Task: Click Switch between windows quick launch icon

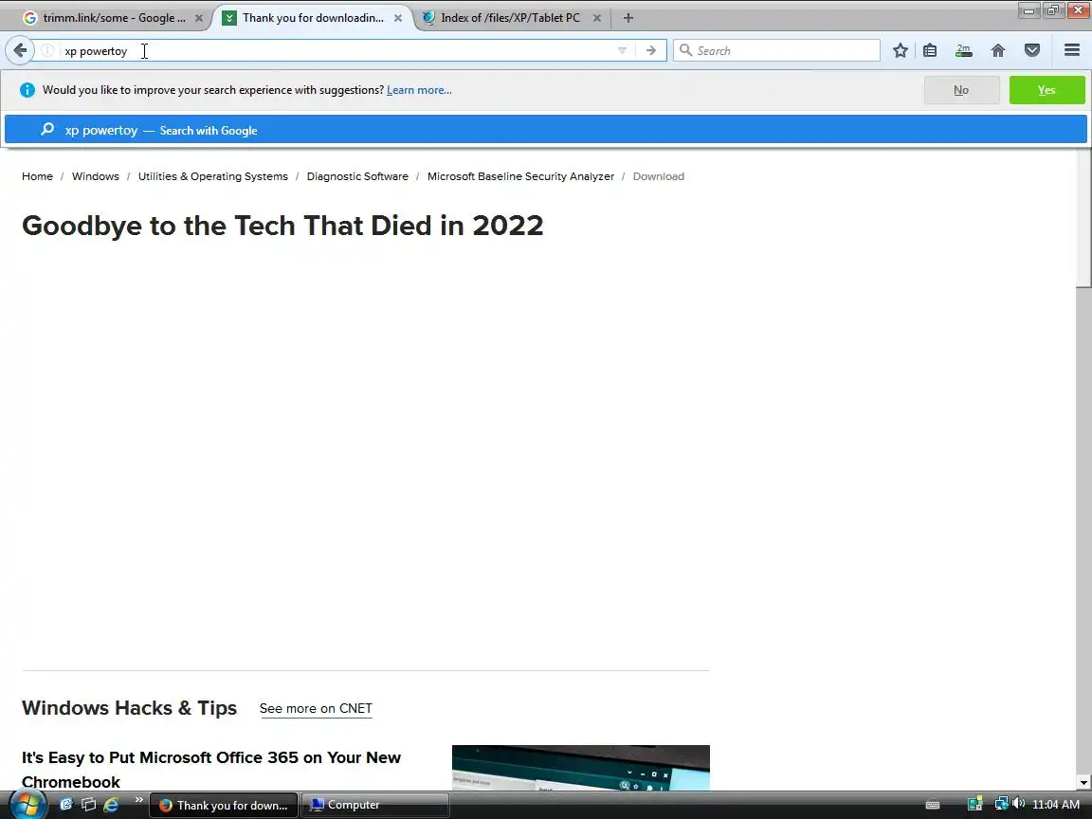Action: (88, 805)
